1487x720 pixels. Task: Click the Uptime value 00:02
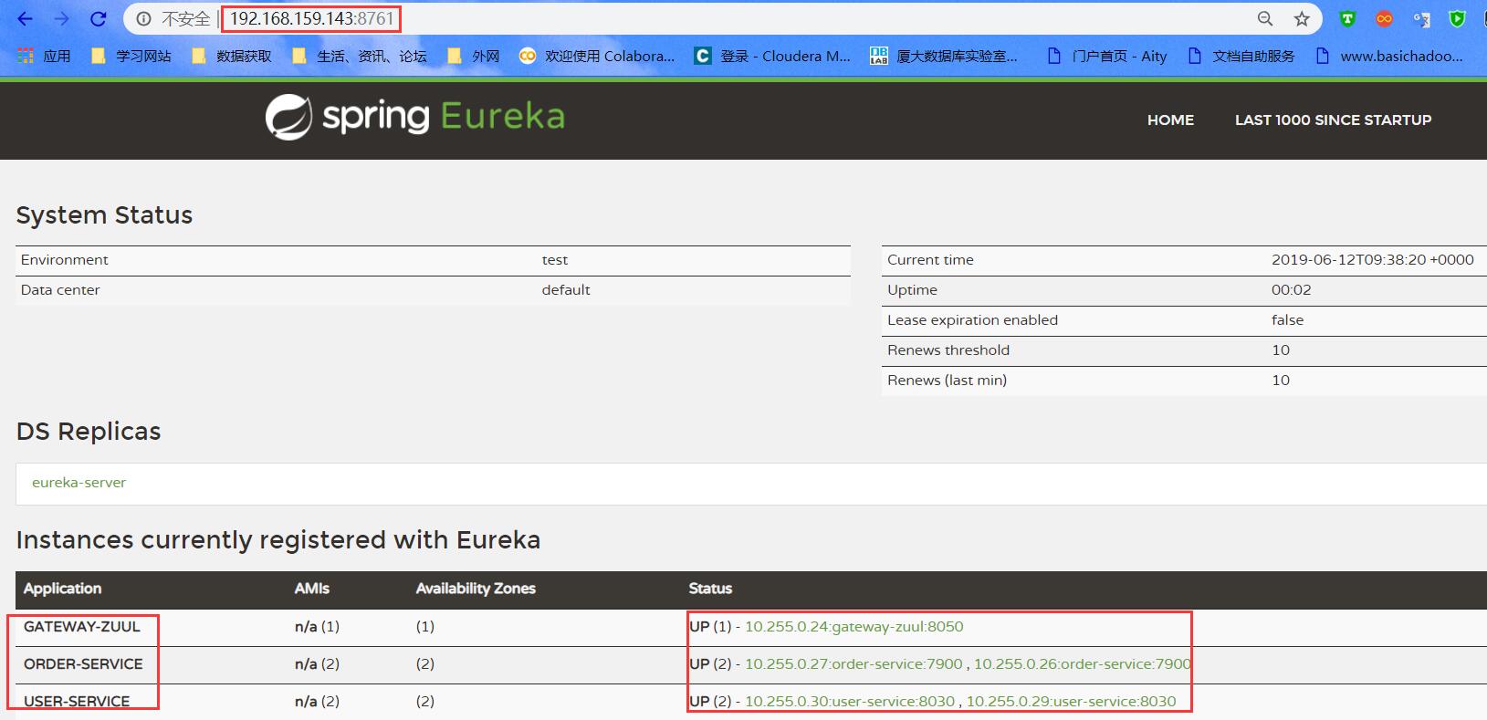coord(1291,290)
